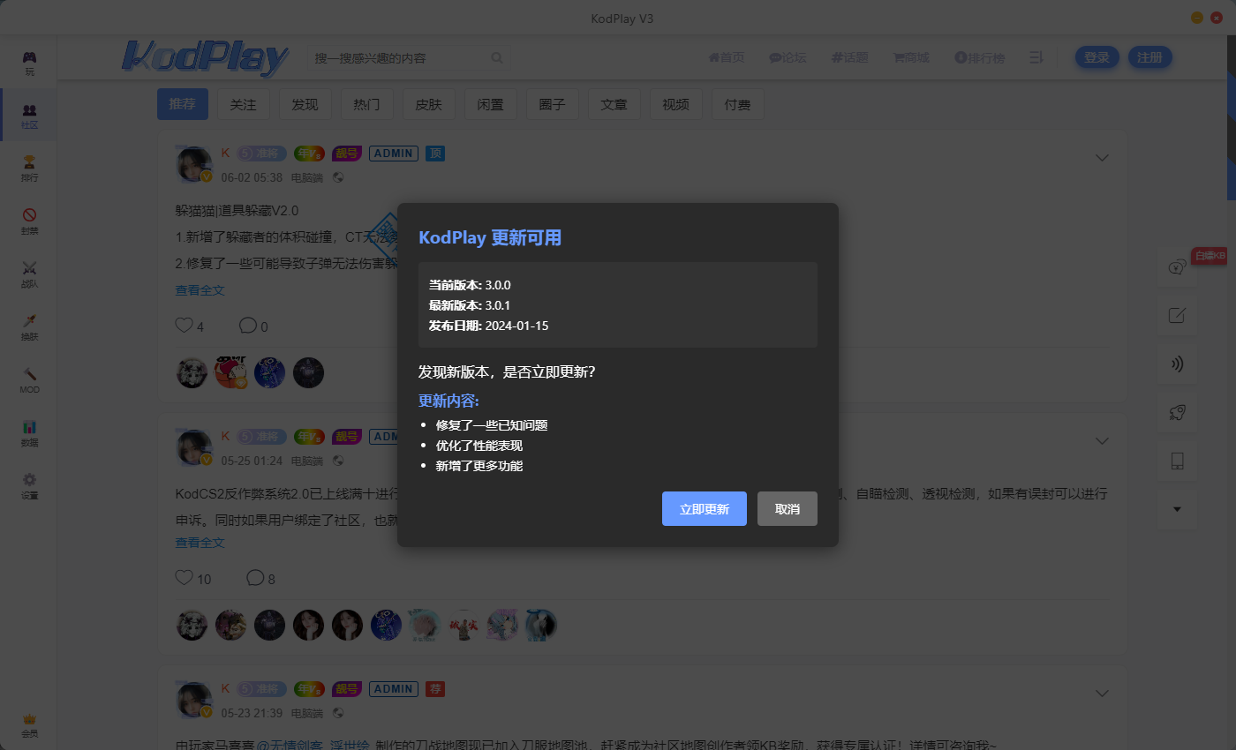Screen dimensions: 1236x750
Task: Click the 最新版本: 3.0.1 text
Action: click(x=470, y=305)
